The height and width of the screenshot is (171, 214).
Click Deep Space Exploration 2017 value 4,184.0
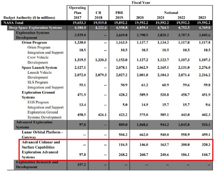pyautogui.click(x=80, y=28)
